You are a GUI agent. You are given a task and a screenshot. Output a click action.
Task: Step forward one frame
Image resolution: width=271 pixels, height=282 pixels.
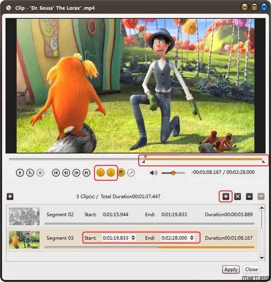[x=76, y=173]
